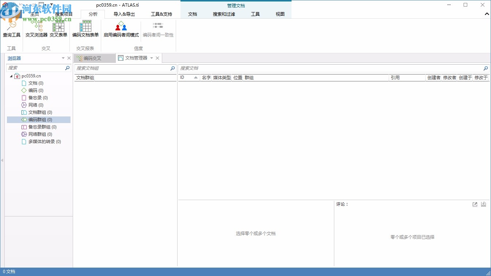Launch the 交叉浏览器 co-occurrence explorer

pos(37,29)
